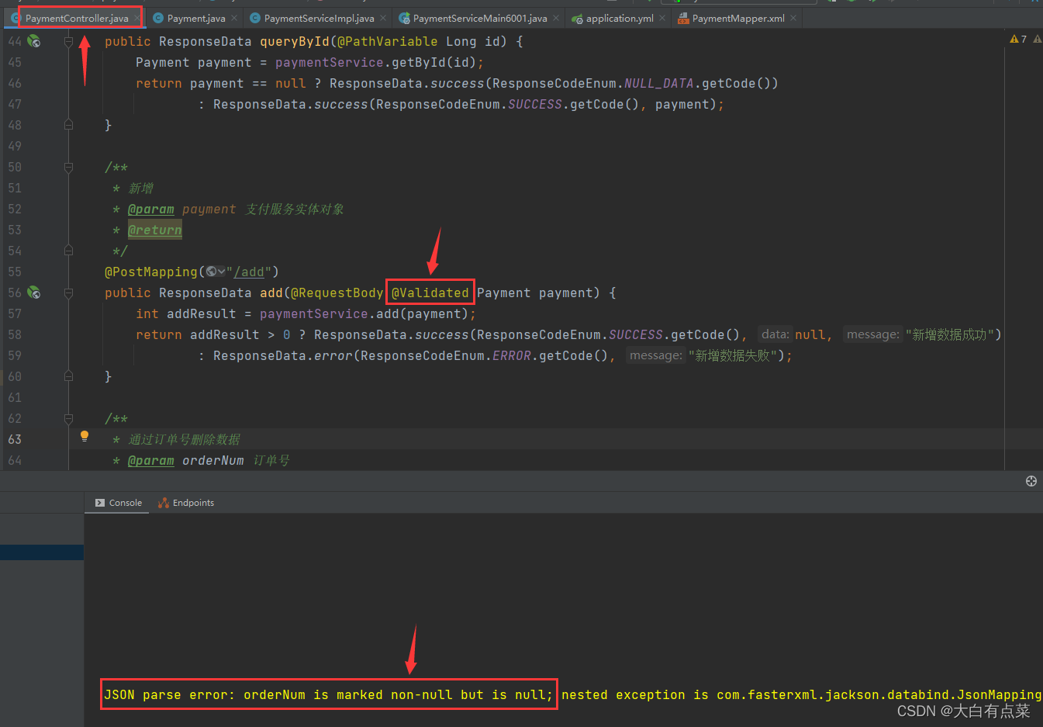Select the Endpoints tab
The image size is (1043, 727).
[186, 503]
